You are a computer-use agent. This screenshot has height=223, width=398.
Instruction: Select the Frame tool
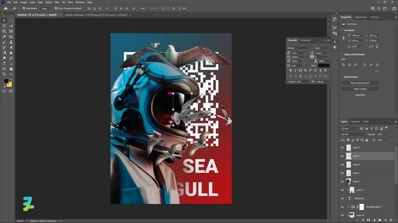click(x=11, y=31)
